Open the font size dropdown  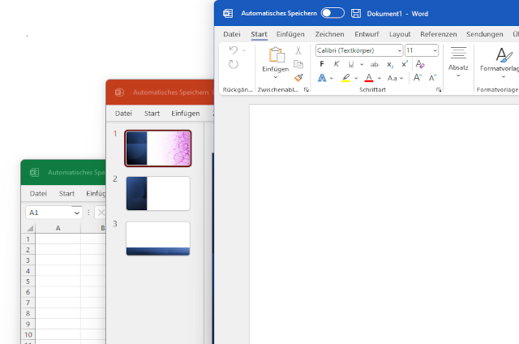point(435,50)
